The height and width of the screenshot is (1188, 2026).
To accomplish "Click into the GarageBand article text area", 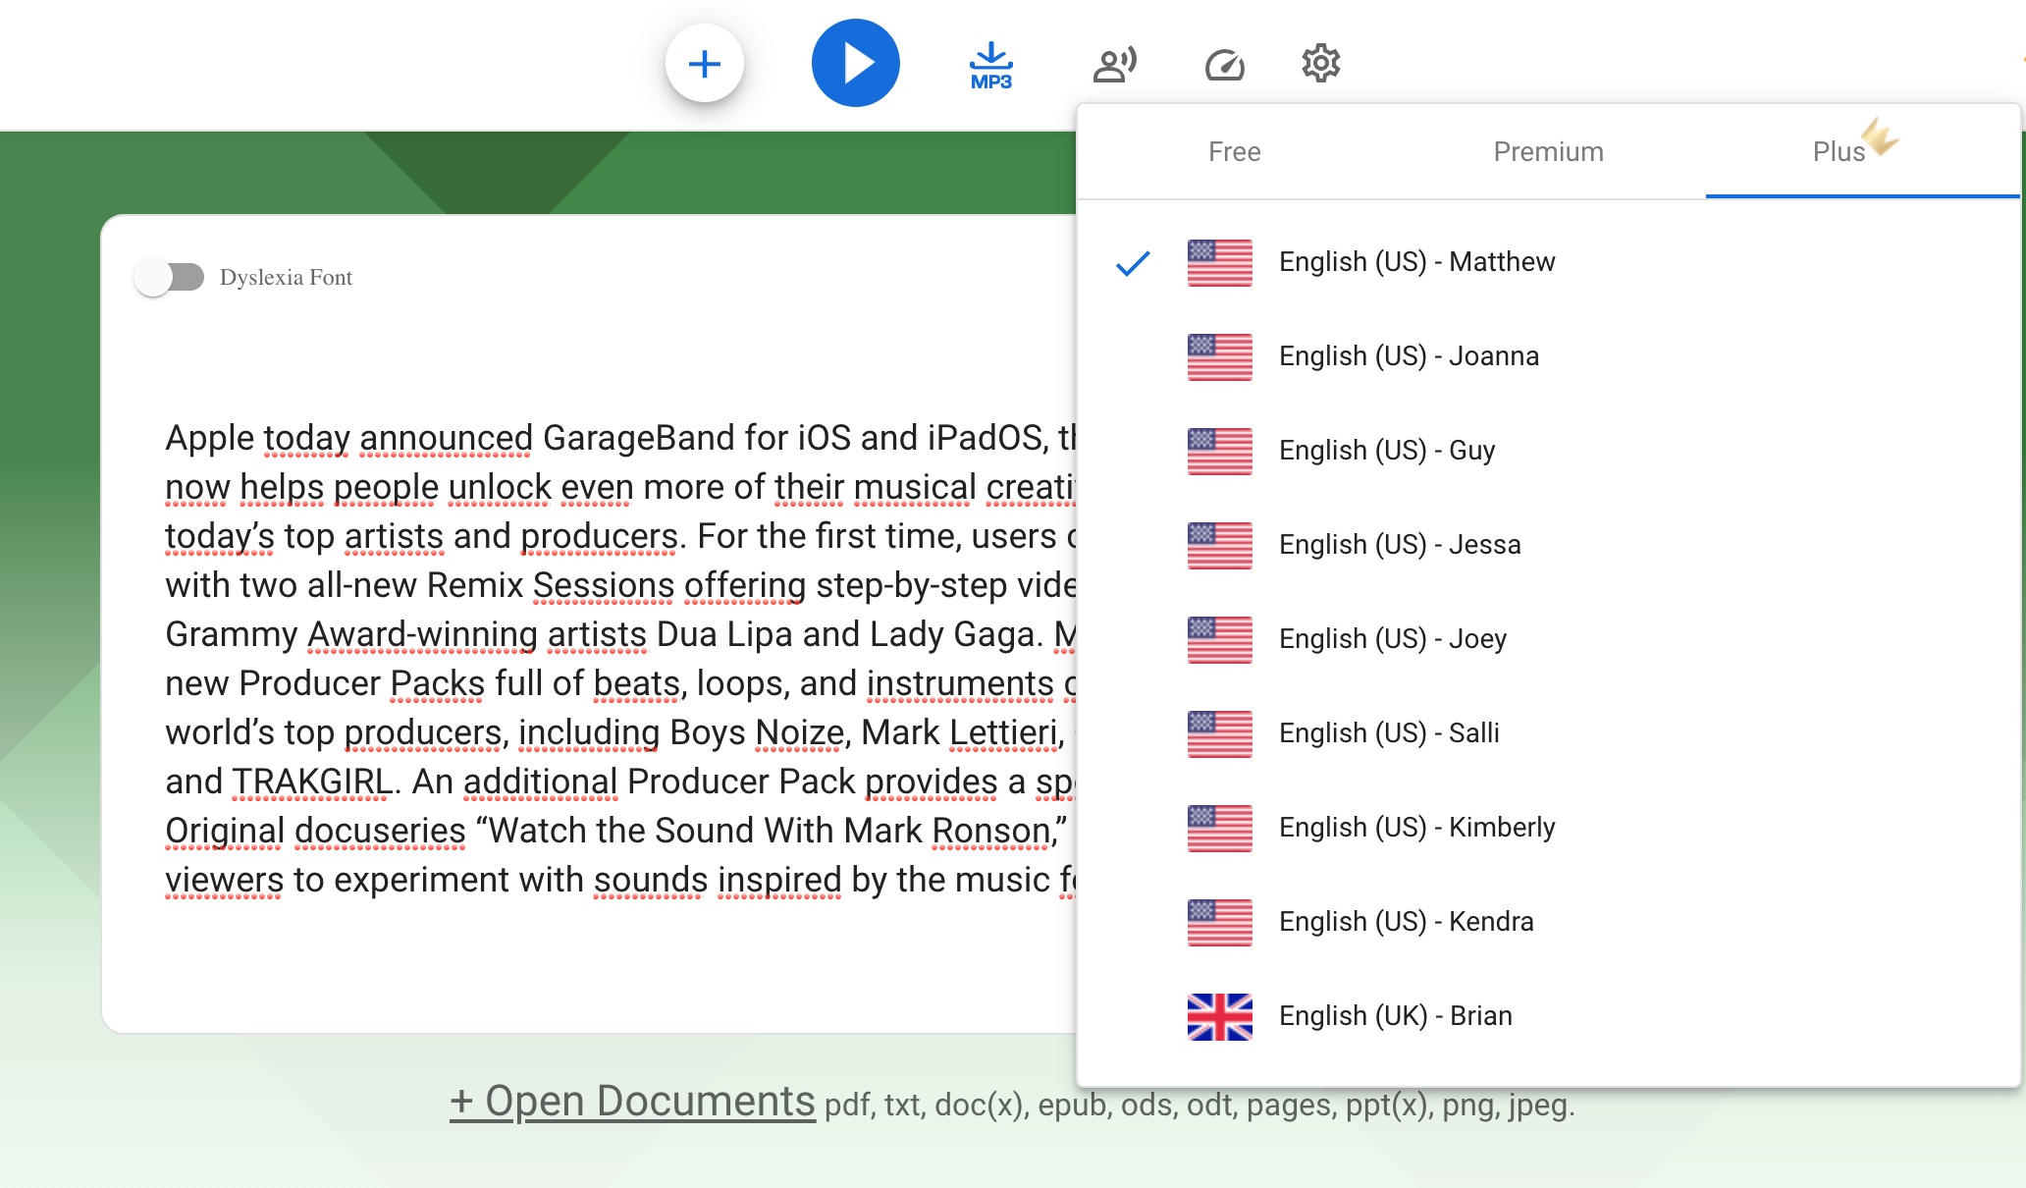I will click(x=618, y=658).
